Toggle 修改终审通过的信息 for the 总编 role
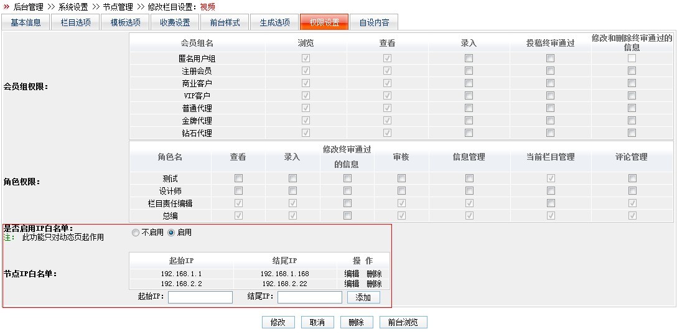Viewport: 677px width, 334px height. 347,216
